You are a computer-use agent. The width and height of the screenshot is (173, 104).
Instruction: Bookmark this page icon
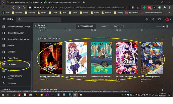pos(24,7)
